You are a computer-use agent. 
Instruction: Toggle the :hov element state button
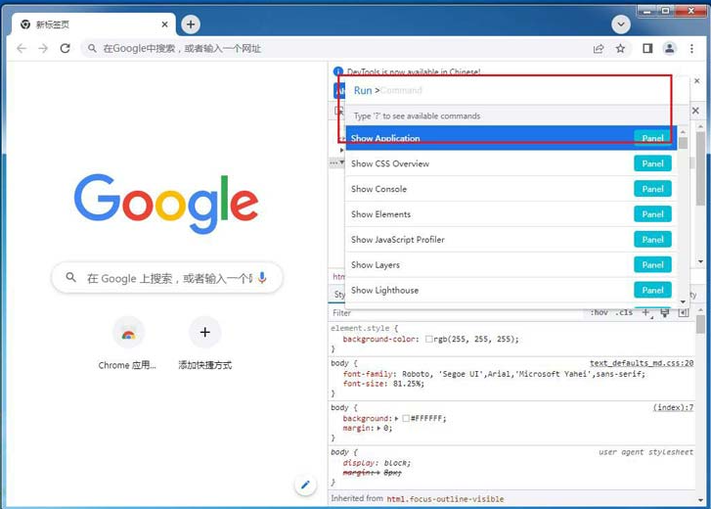point(600,312)
